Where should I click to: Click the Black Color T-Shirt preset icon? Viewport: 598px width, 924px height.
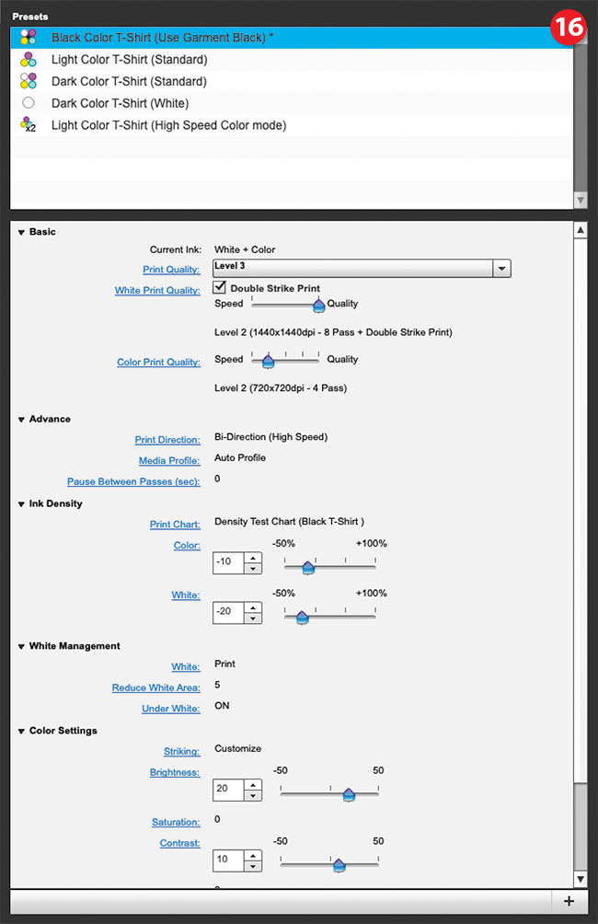click(x=28, y=38)
